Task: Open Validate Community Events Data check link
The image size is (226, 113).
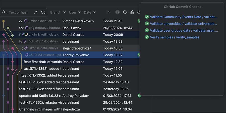Action: click(x=184, y=17)
